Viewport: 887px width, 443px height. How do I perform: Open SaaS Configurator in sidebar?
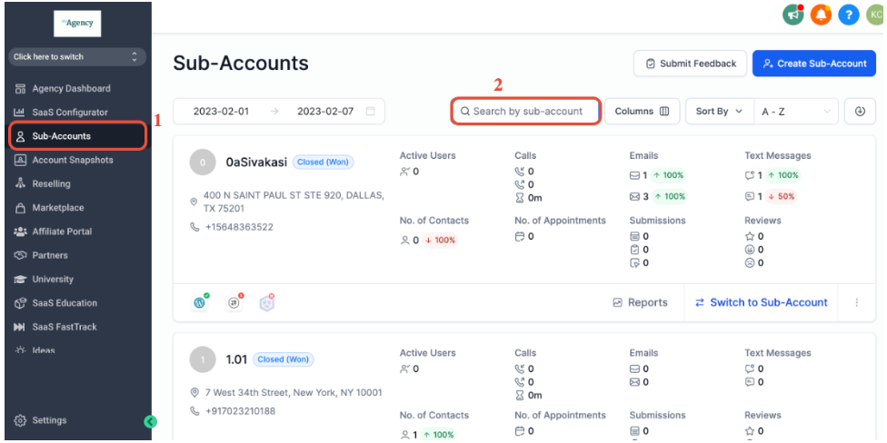pyautogui.click(x=69, y=112)
